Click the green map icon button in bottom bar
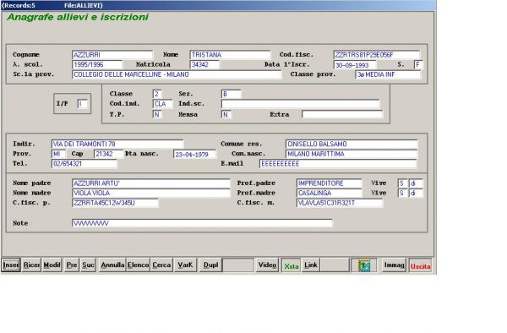This screenshot has height=333, width=507. coord(363,265)
